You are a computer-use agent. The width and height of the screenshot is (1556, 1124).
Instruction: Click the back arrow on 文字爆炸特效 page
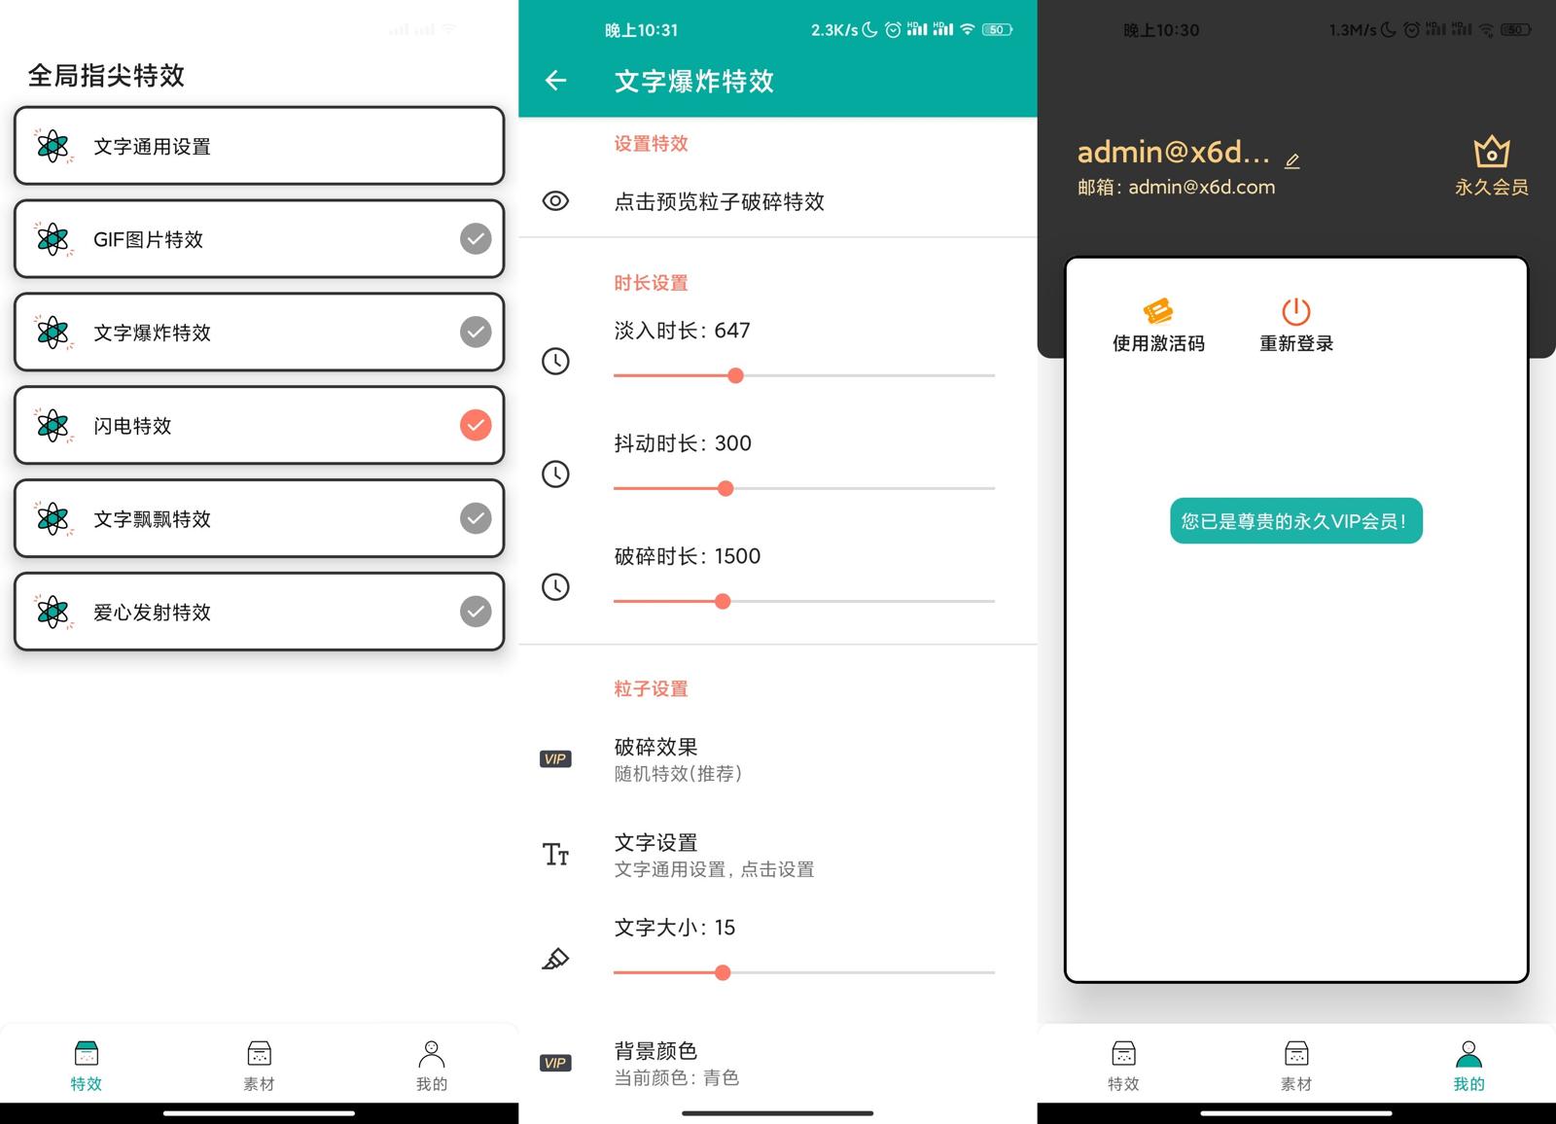[555, 82]
